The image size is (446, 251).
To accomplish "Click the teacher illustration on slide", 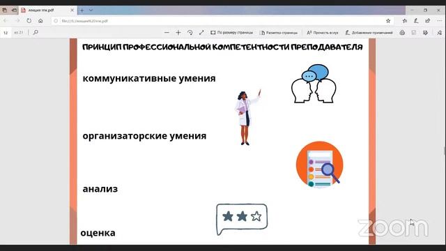I will point(247,118).
